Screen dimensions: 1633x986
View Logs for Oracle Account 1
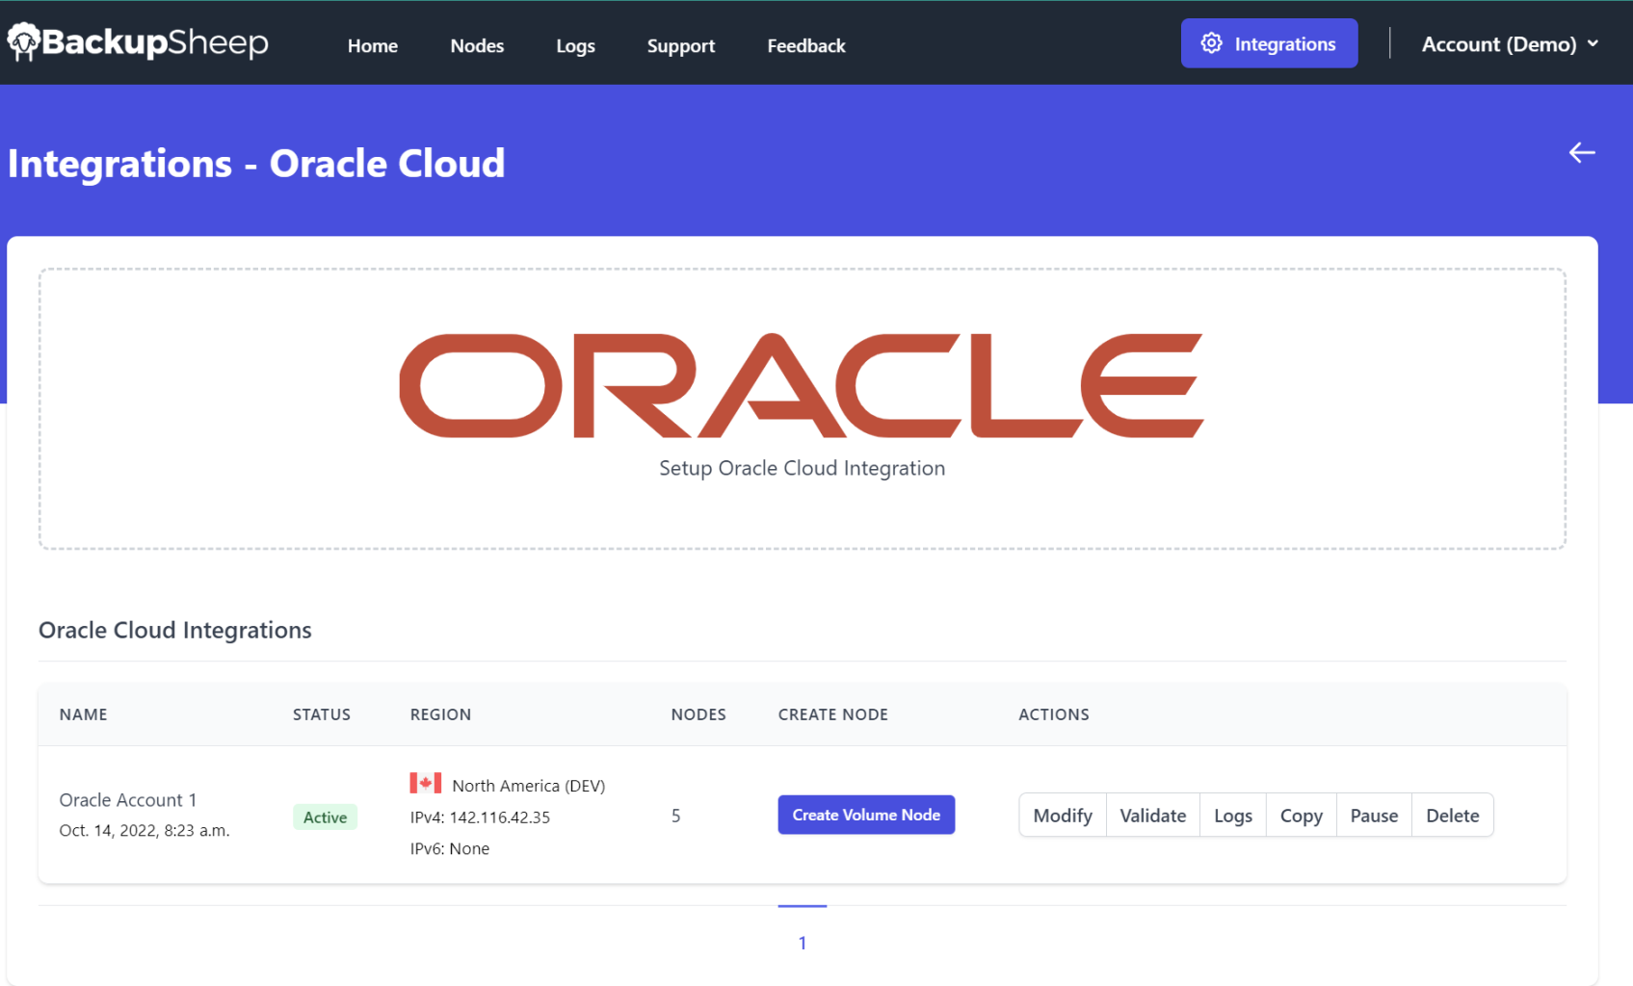[x=1233, y=816]
